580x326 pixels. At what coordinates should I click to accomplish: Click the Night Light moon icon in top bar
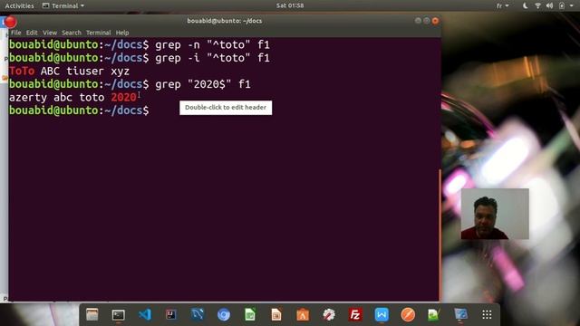[x=526, y=5]
